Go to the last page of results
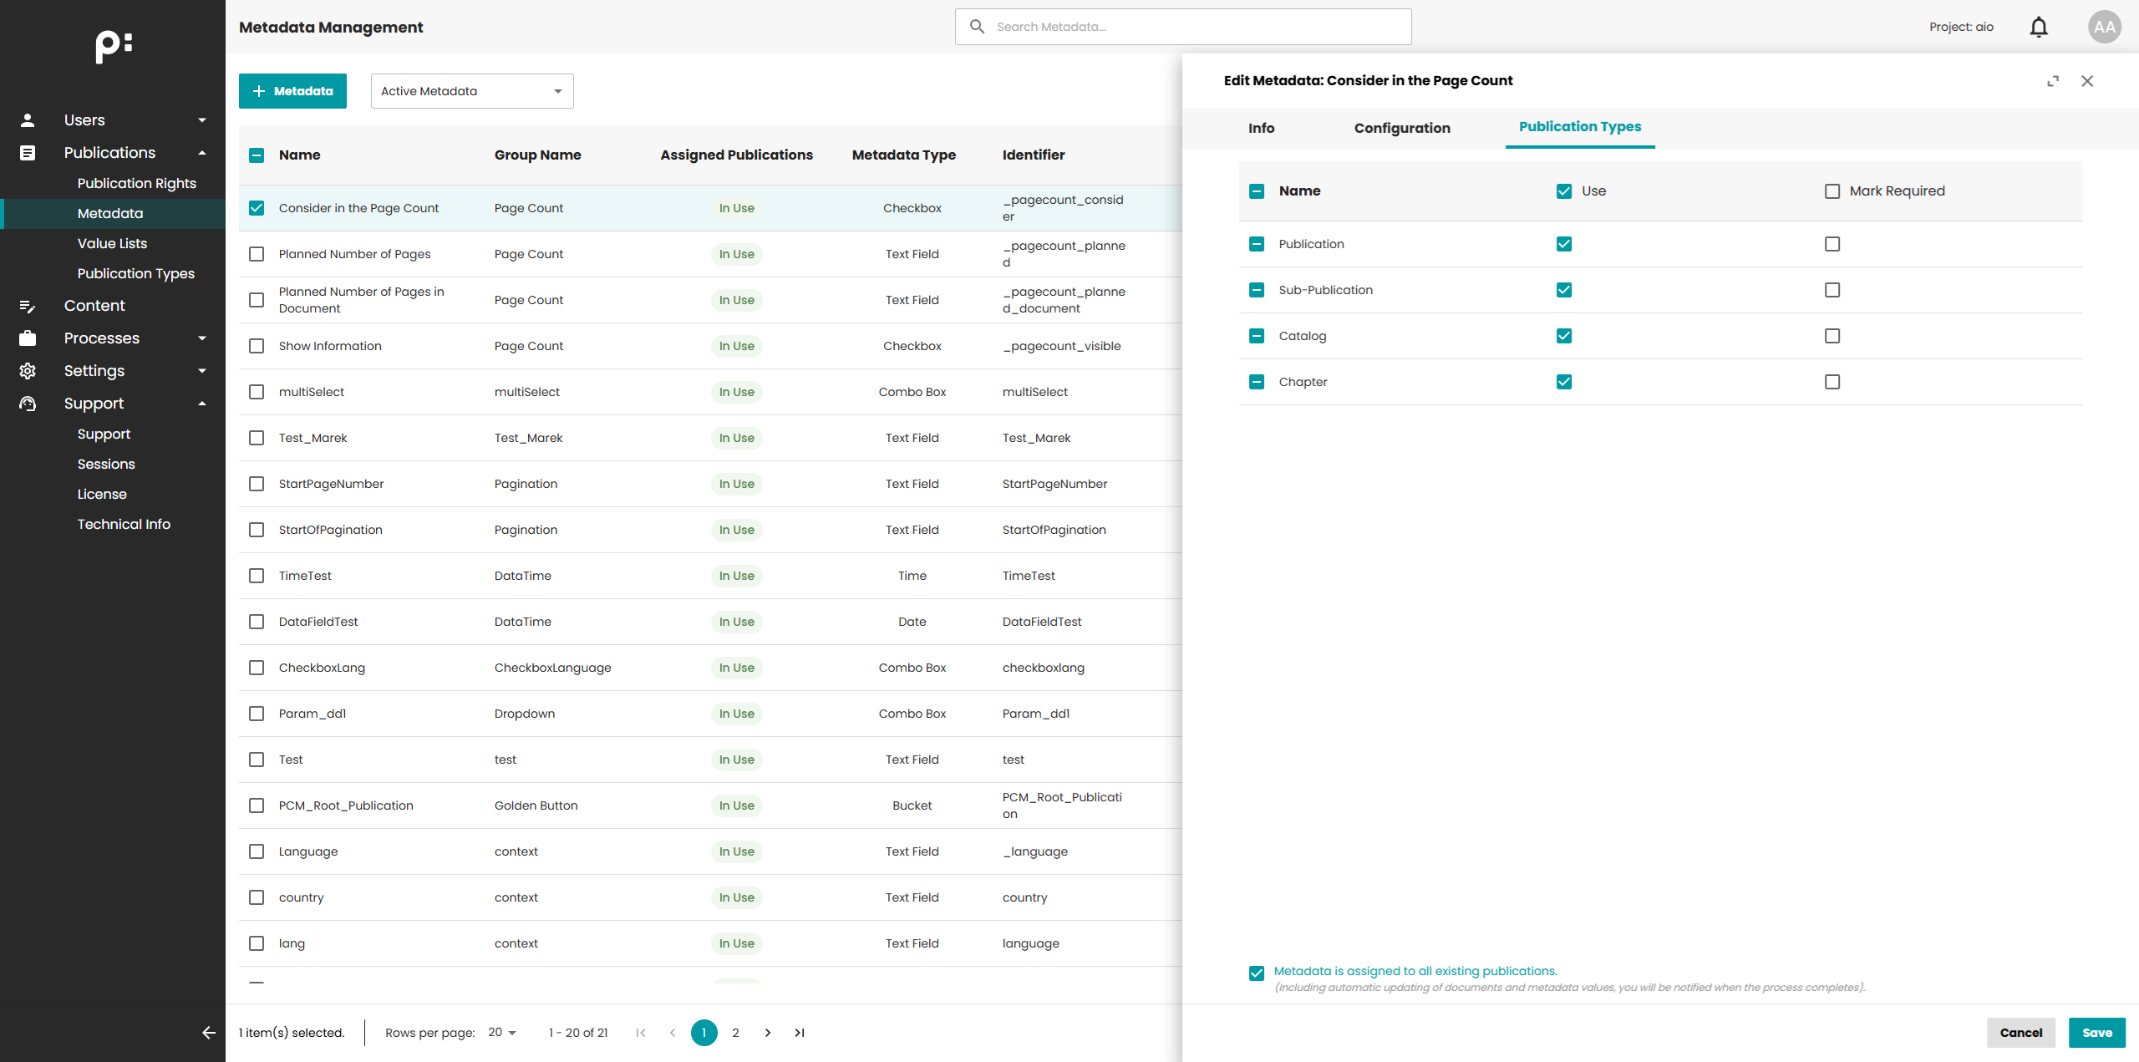 (x=800, y=1033)
